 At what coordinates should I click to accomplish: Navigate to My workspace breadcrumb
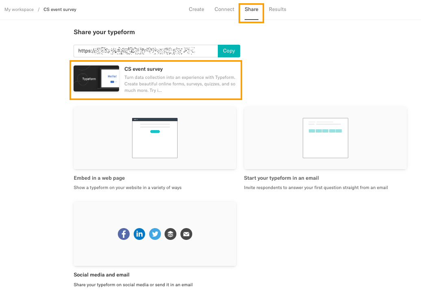pyautogui.click(x=19, y=9)
